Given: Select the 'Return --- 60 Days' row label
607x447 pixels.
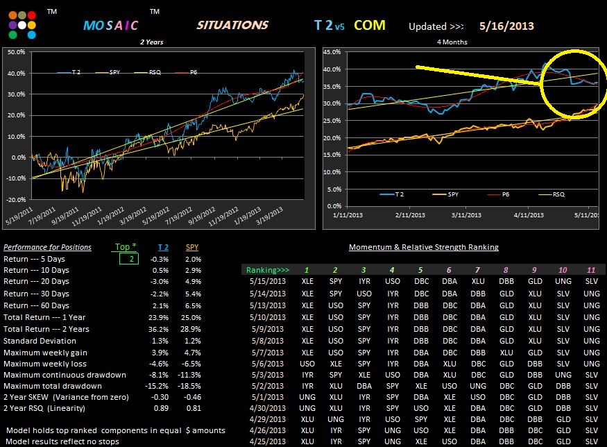Looking at the screenshot, I should [x=36, y=305].
